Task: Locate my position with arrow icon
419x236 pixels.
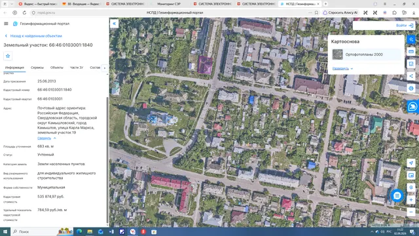Action: tap(411, 163)
